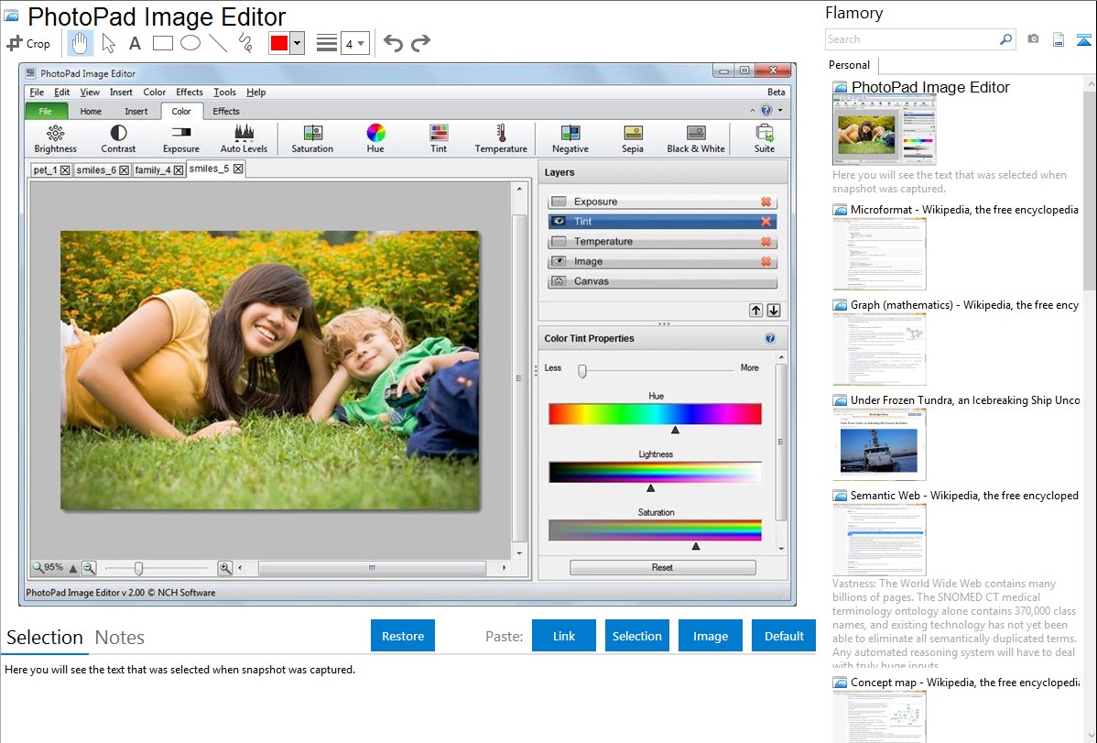Click the Hue color wheel icon
The image size is (1097, 743).
tap(375, 133)
